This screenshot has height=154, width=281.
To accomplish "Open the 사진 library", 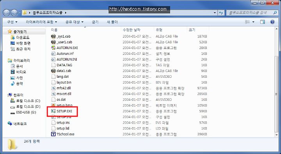I will click(x=20, y=78).
